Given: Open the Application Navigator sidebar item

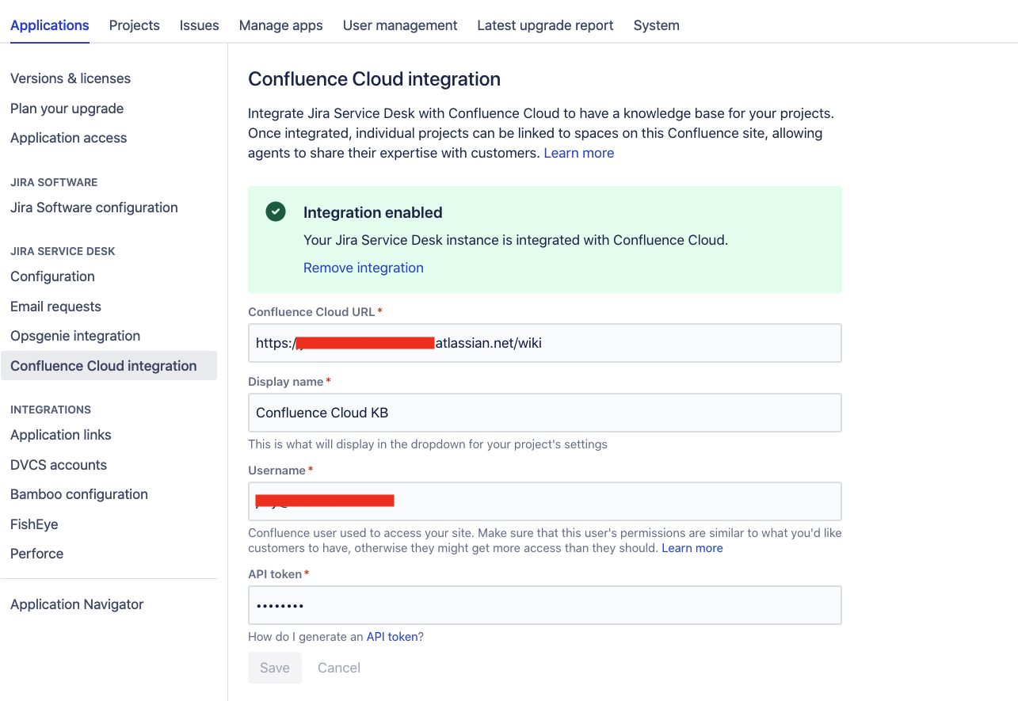Looking at the screenshot, I should [x=77, y=604].
